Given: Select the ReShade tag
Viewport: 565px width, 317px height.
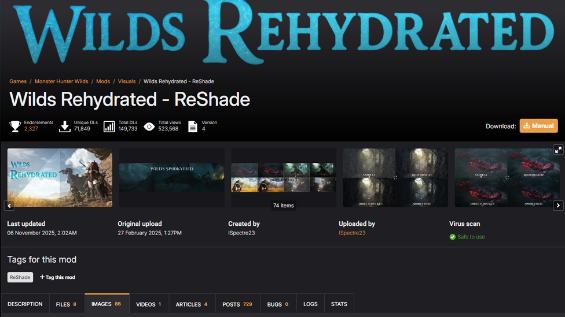Looking at the screenshot, I should click(x=20, y=277).
